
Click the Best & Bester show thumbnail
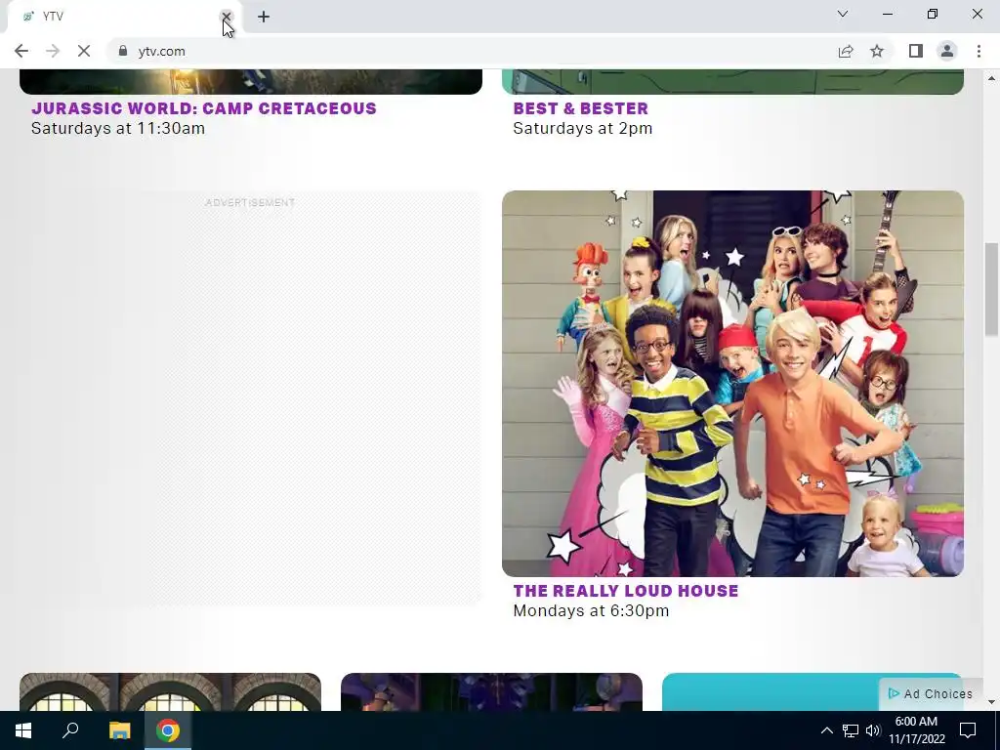pyautogui.click(x=732, y=82)
